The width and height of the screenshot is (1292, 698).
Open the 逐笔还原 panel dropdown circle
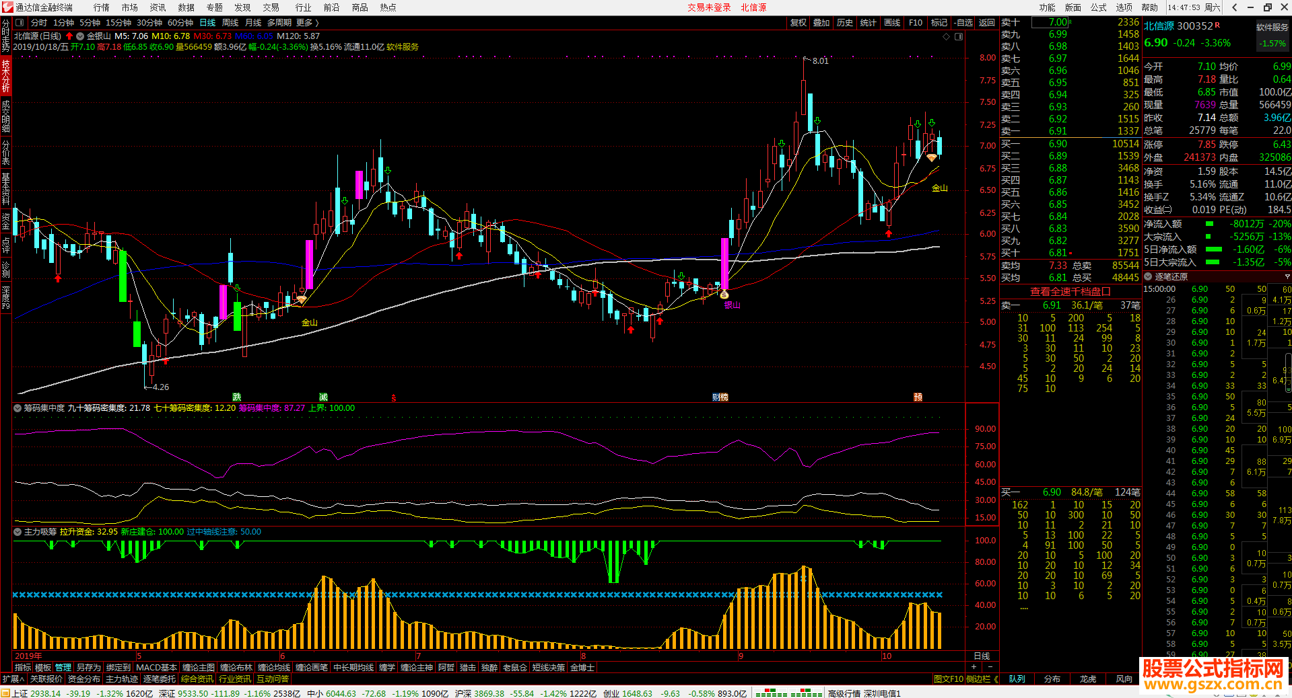tap(1149, 276)
